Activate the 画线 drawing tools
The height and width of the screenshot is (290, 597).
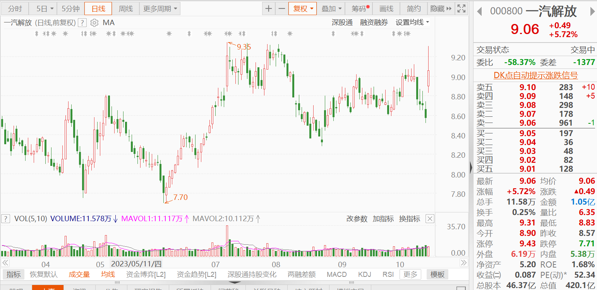pyautogui.click(x=386, y=9)
